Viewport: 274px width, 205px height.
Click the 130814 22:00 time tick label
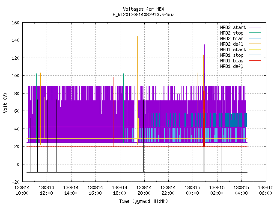click(168, 190)
